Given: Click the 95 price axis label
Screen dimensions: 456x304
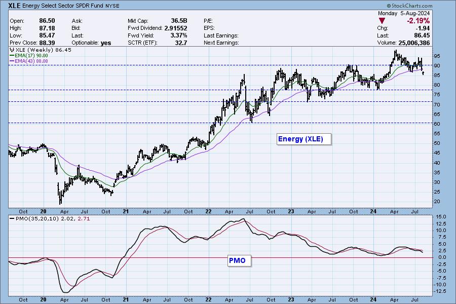Looking at the screenshot, I should point(437,56).
